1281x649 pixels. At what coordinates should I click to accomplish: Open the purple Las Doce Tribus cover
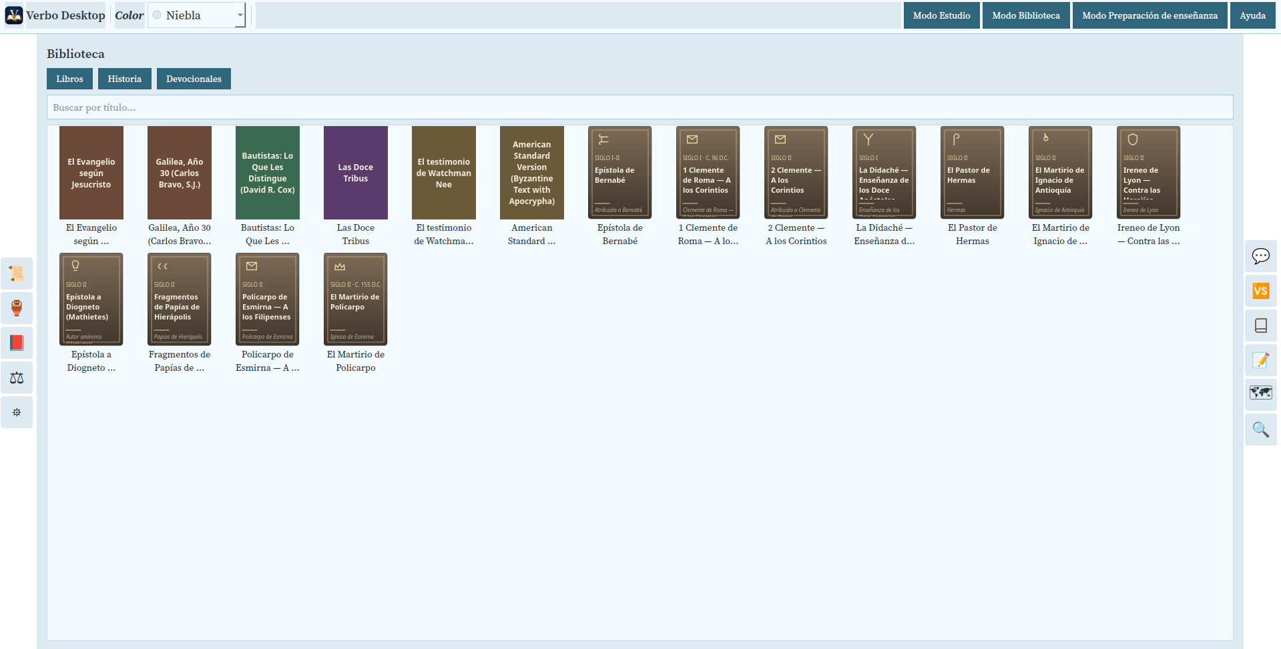[356, 173]
